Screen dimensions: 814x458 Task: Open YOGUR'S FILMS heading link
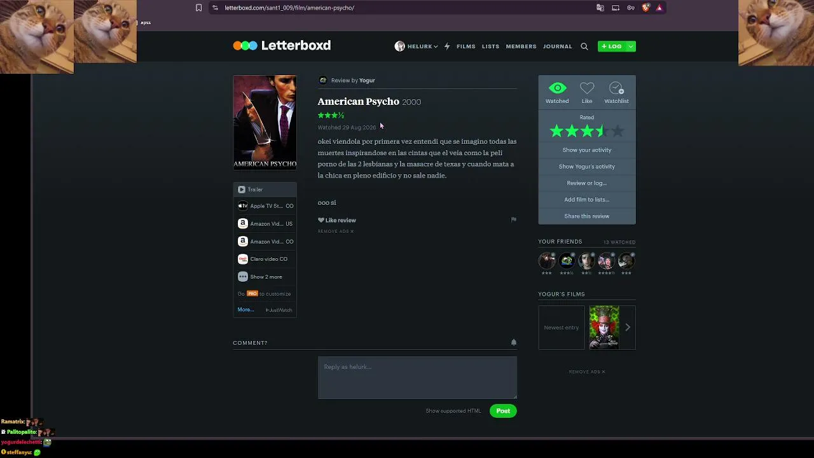coord(562,294)
